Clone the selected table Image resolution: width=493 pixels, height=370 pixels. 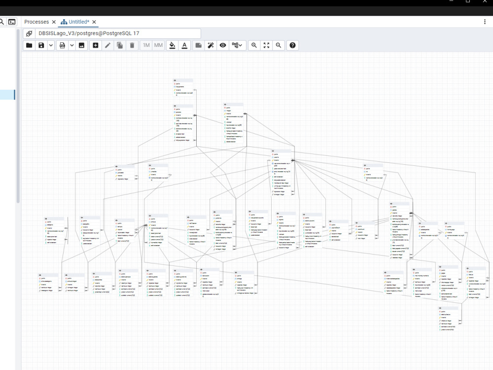point(120,45)
